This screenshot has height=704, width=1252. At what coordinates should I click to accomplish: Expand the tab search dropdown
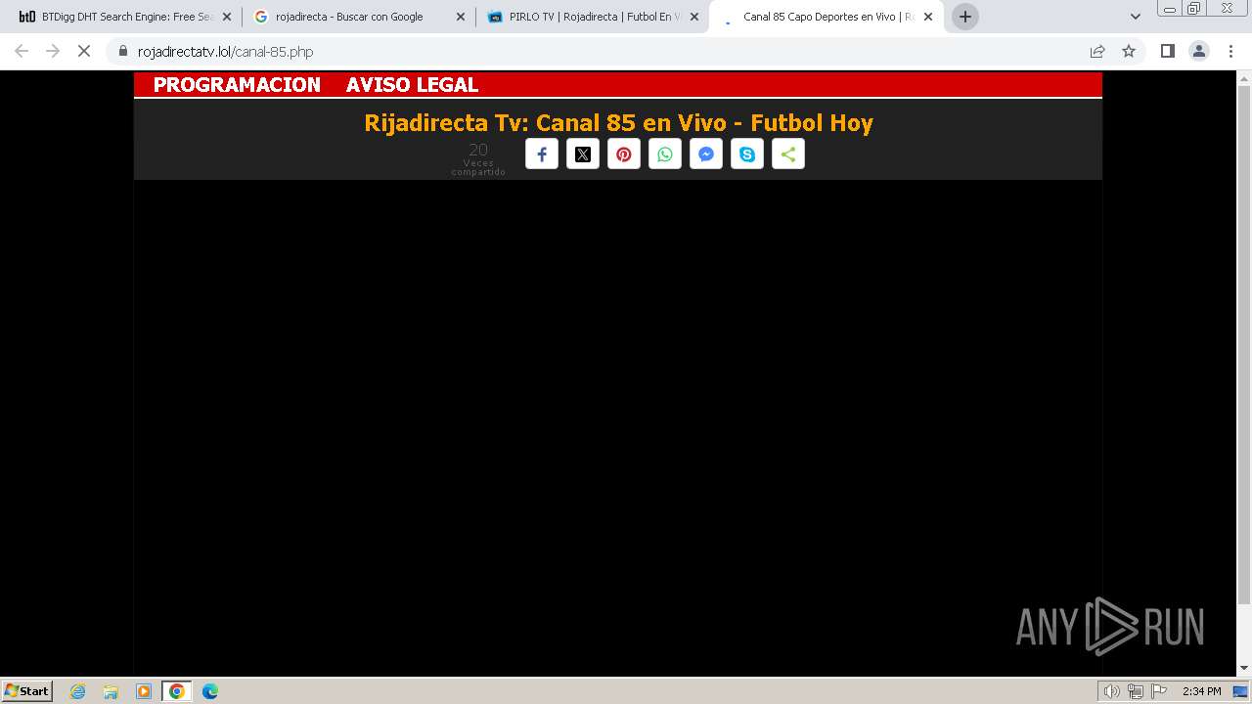1136,17
